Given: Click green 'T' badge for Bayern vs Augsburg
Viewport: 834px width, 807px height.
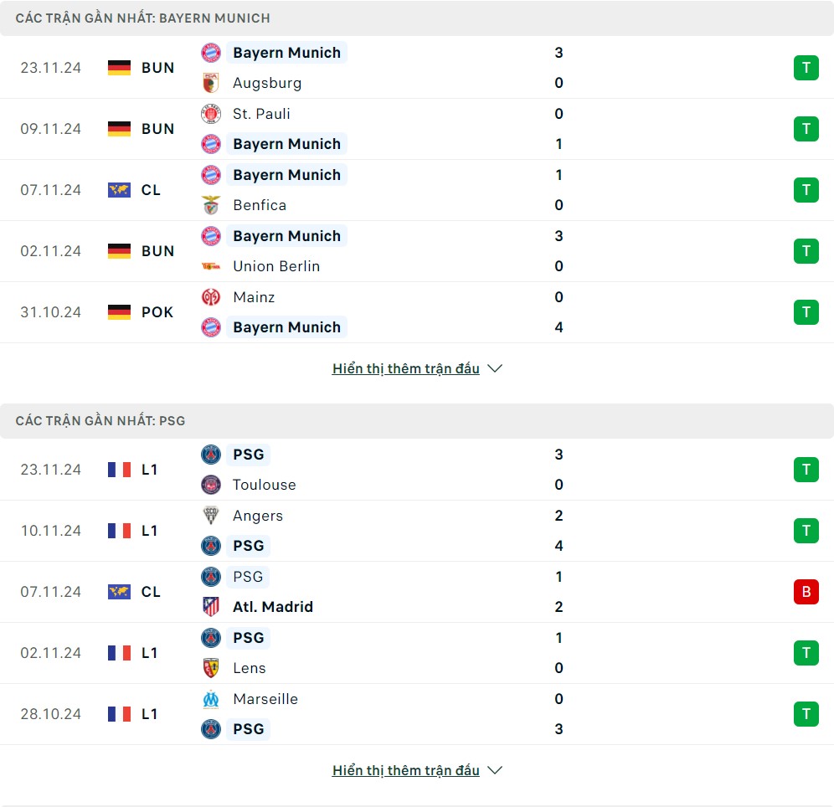Looking at the screenshot, I should tap(806, 68).
